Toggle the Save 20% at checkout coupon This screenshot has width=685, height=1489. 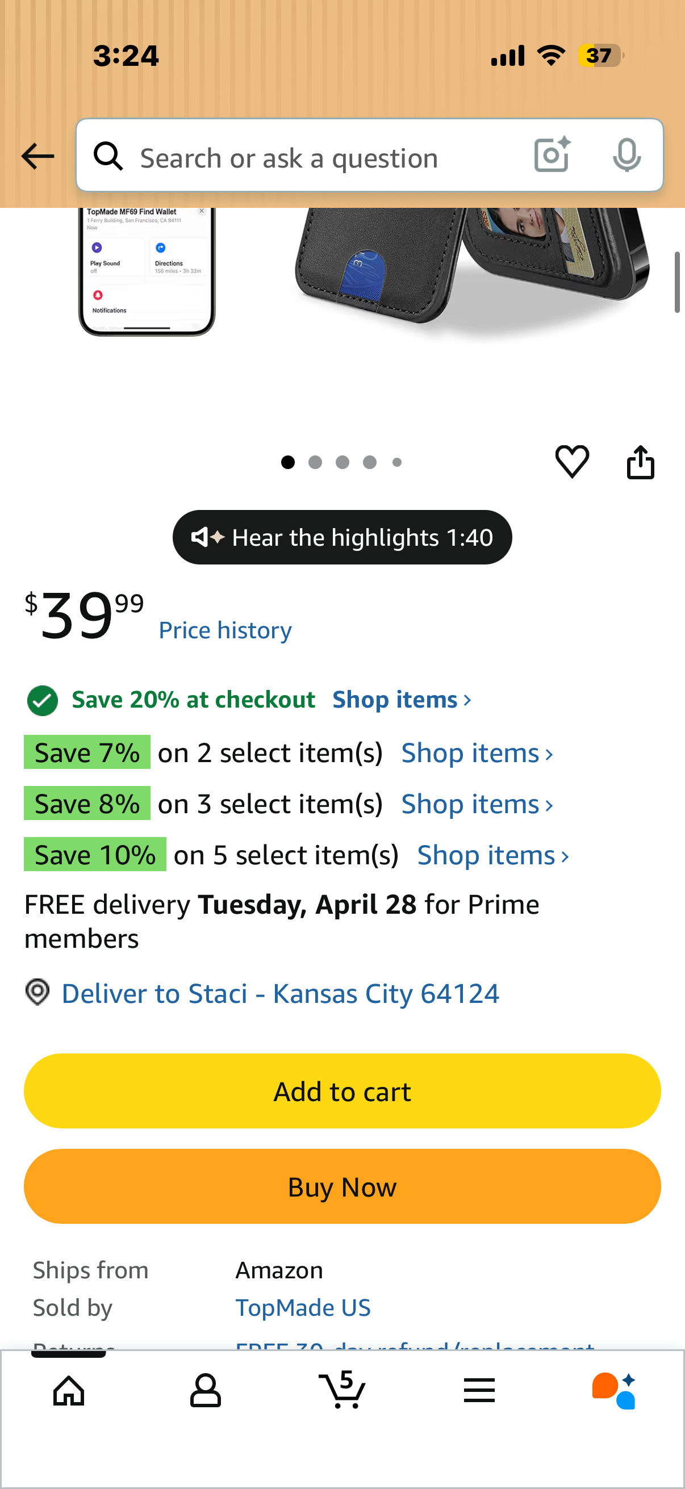(42, 701)
